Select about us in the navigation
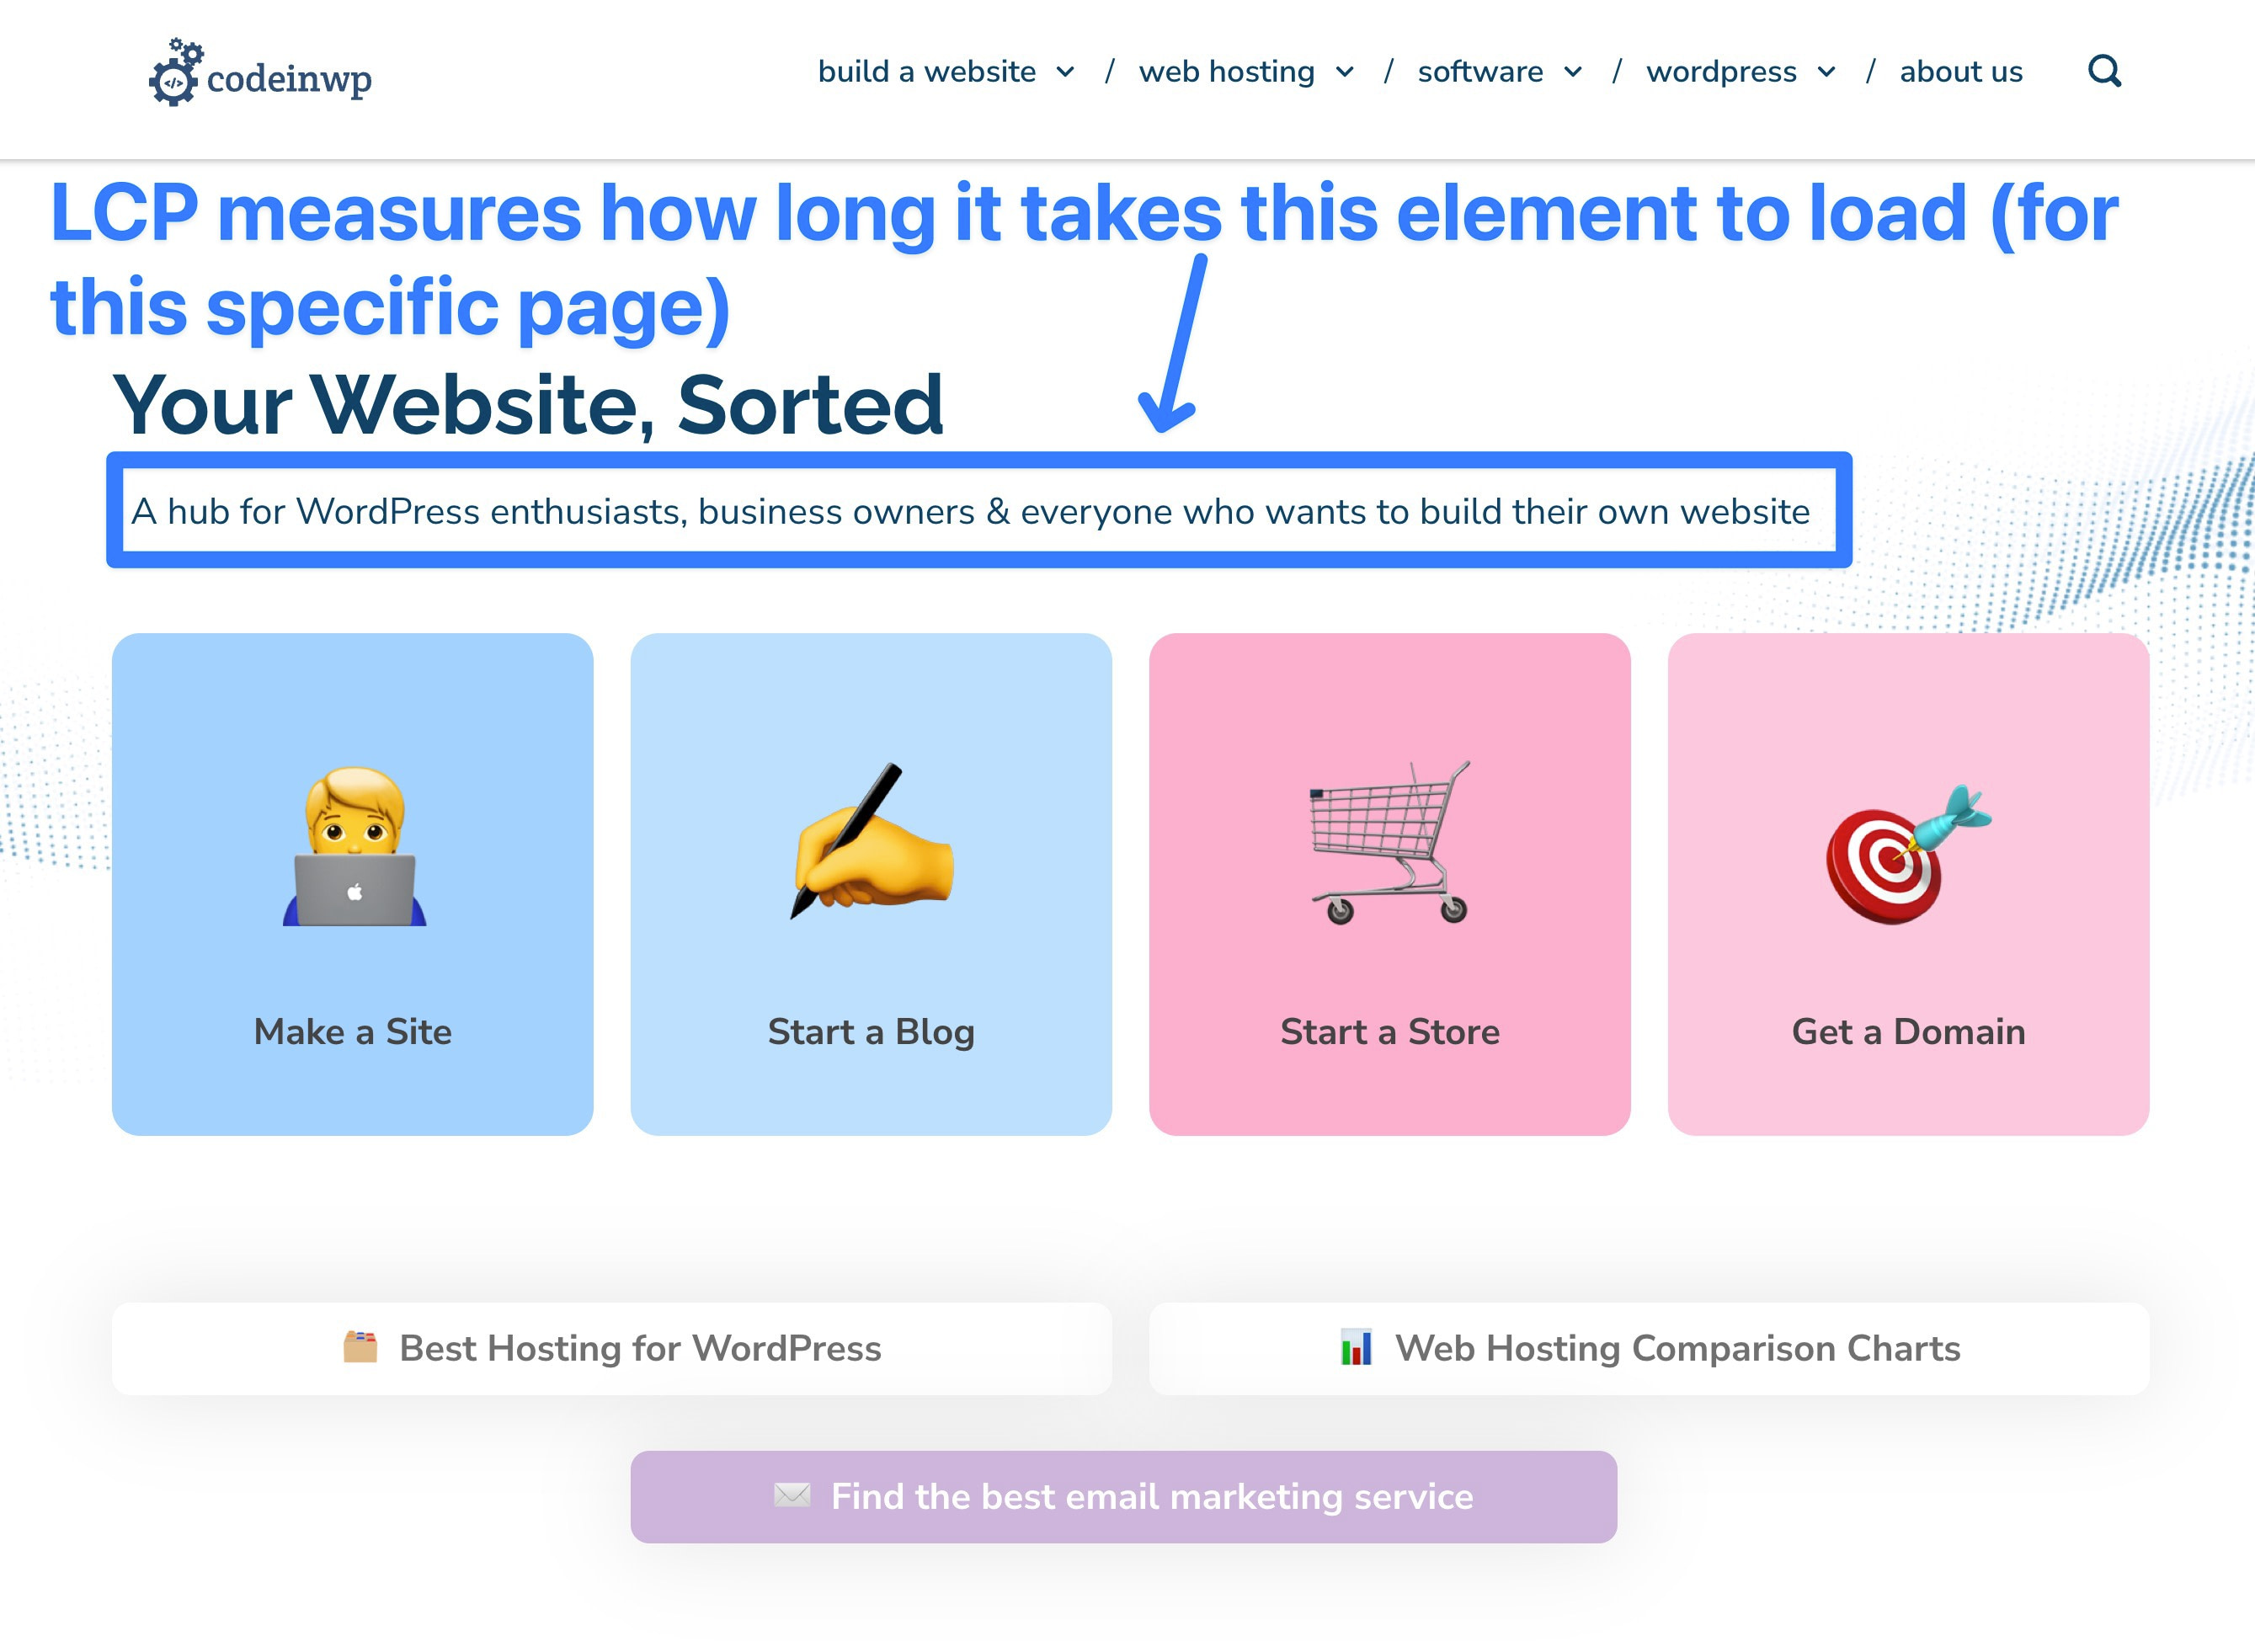This screenshot has width=2255, height=1652. click(x=1960, y=71)
